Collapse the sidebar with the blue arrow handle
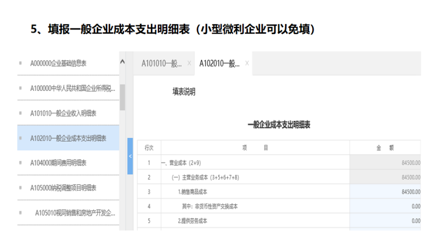 (130, 156)
